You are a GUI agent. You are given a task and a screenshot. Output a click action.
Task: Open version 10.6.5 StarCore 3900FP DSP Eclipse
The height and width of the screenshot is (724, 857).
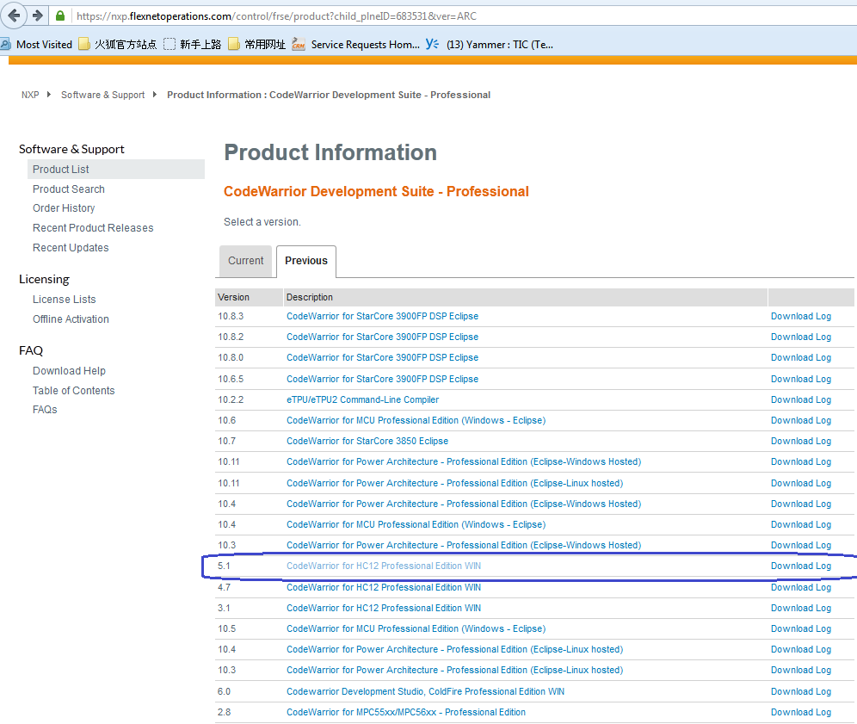pyautogui.click(x=382, y=379)
